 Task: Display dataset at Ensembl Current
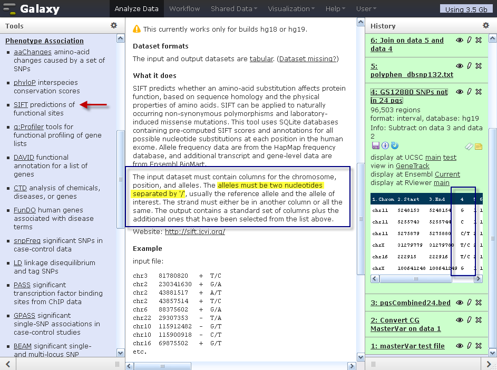coord(447,174)
